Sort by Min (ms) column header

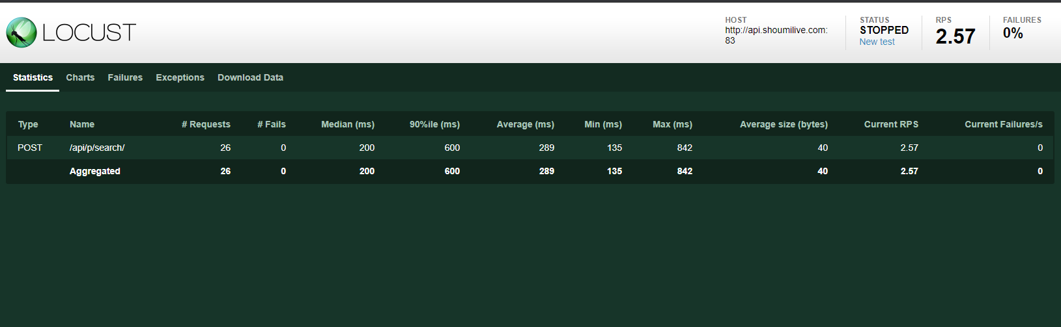pos(603,124)
